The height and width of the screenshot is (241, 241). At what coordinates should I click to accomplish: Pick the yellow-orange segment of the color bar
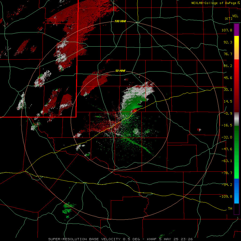(x=236, y=48)
